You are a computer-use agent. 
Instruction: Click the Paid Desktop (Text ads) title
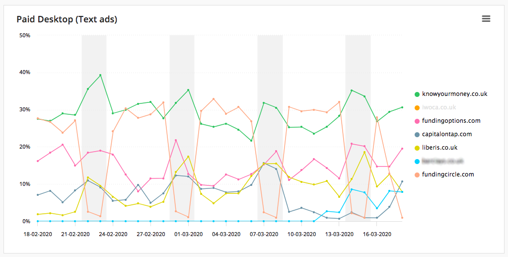pos(67,19)
